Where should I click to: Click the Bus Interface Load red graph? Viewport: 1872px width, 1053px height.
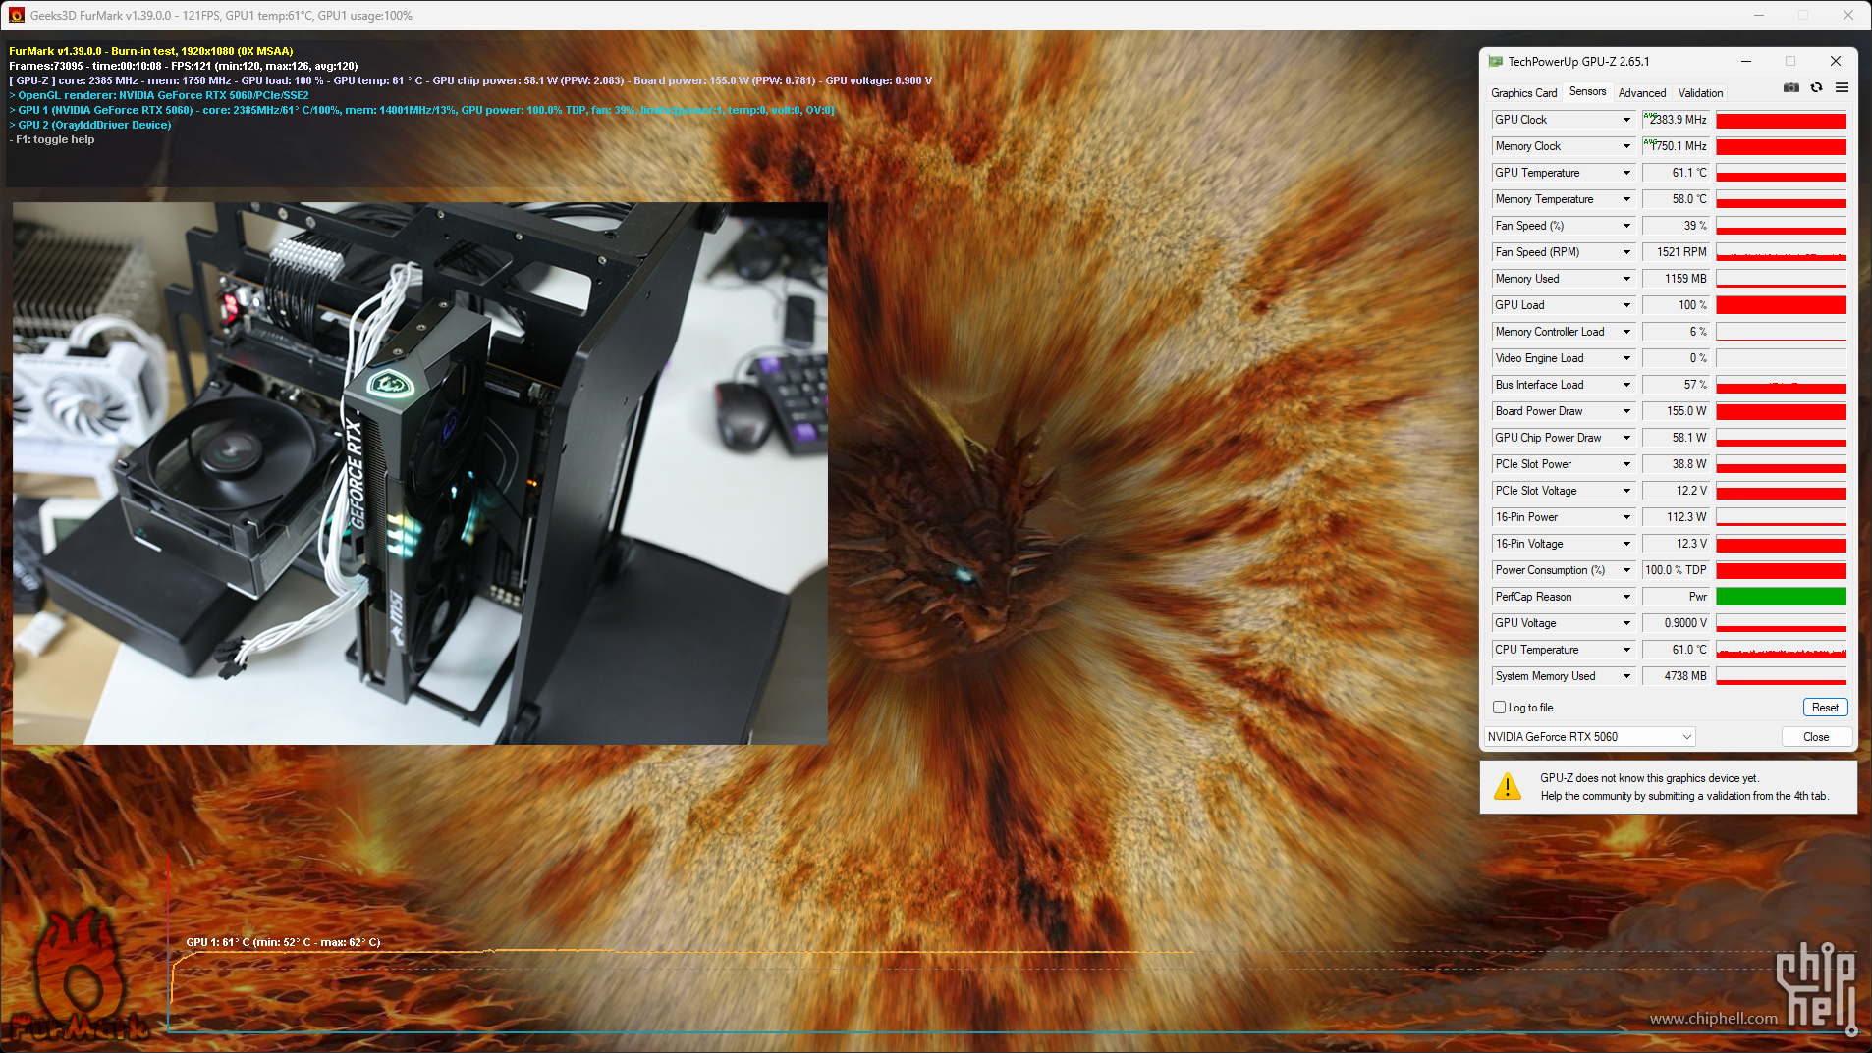(x=1781, y=385)
